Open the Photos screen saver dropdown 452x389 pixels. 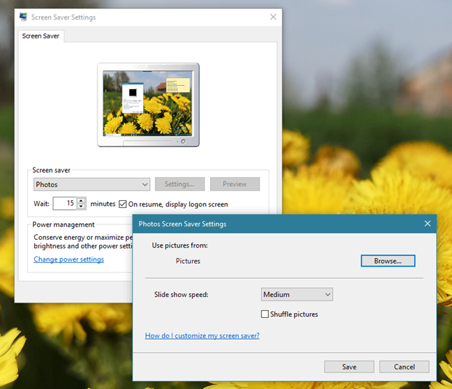click(x=91, y=185)
